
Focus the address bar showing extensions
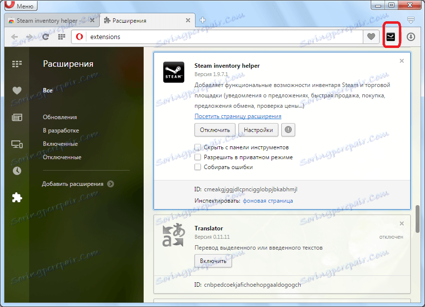pyautogui.click(x=225, y=37)
